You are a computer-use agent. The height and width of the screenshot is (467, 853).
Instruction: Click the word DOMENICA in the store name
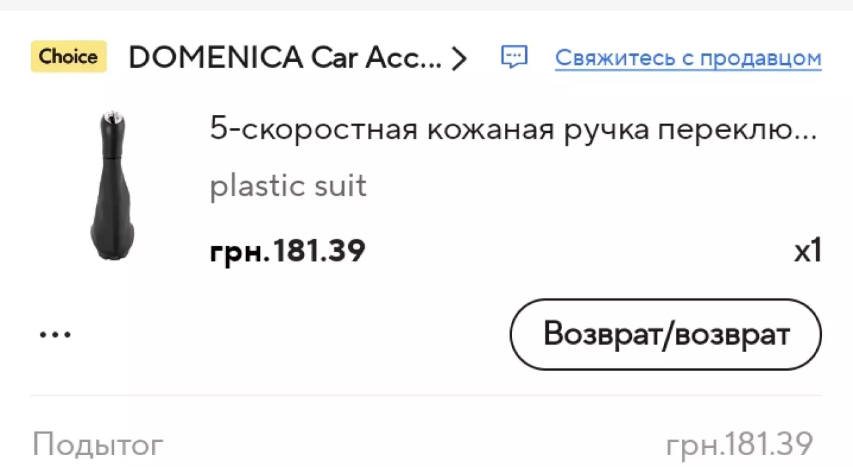(216, 59)
